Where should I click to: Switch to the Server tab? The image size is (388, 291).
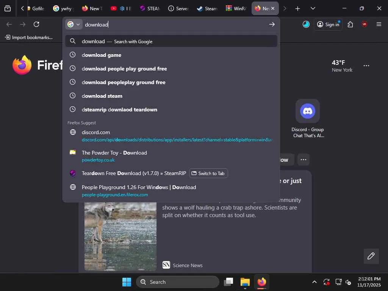coord(179,8)
